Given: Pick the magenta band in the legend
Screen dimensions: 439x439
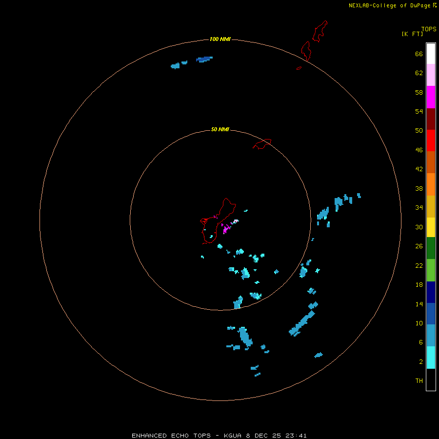Looking at the screenshot, I should tap(431, 97).
